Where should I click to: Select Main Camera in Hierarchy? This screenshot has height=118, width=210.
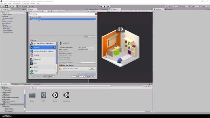coord(7,15)
